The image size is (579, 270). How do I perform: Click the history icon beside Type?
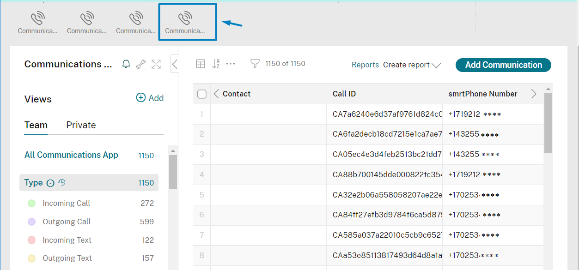[61, 183]
